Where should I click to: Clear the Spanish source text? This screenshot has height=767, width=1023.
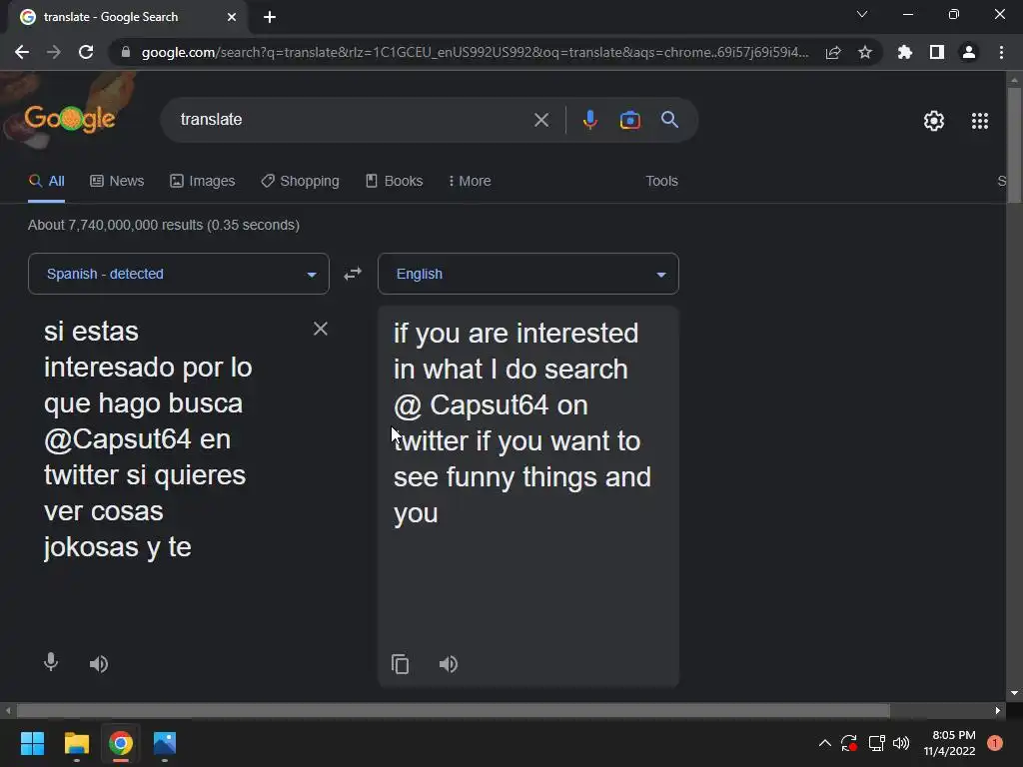[321, 329]
